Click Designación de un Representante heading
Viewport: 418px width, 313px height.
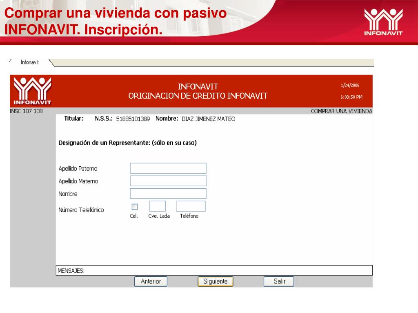127,143
